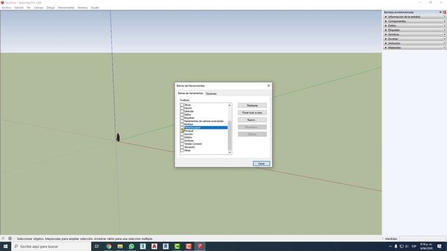Click the microphone system tray icon

(396, 246)
